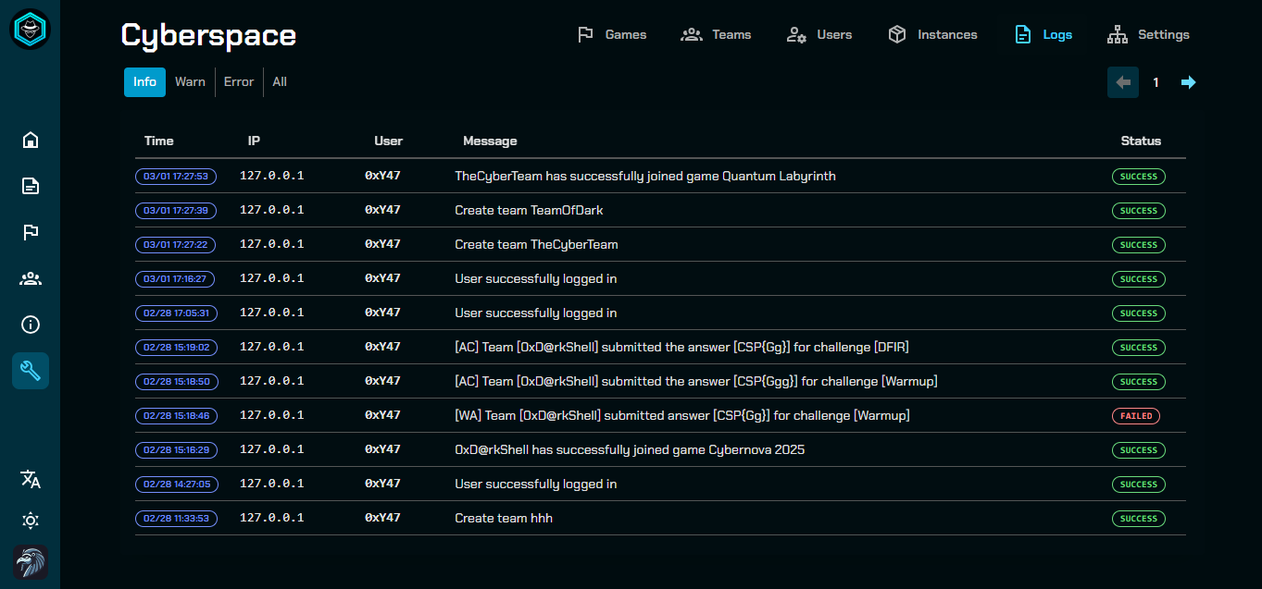Click the info icon in the sidebar
This screenshot has width=1262, height=589.
click(30, 325)
